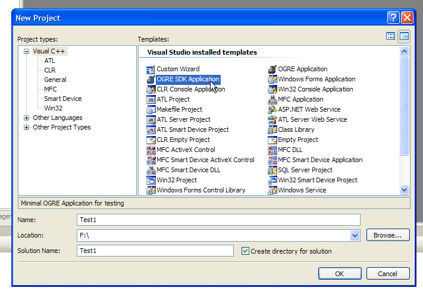Expand the Other Project Types node
Image resolution: width=423 pixels, height=291 pixels.
click(26, 127)
